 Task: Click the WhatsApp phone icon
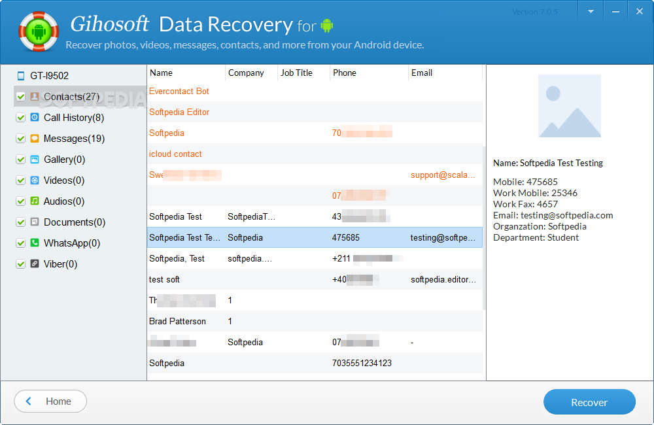coord(35,243)
